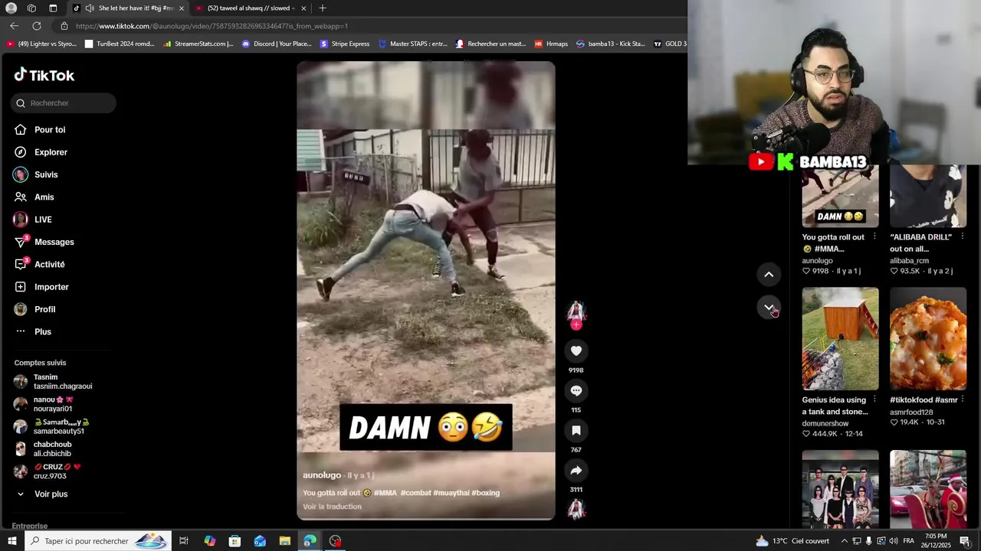Open the spinning sound disc avatar
Screen dimensions: 981x551
pos(576,509)
